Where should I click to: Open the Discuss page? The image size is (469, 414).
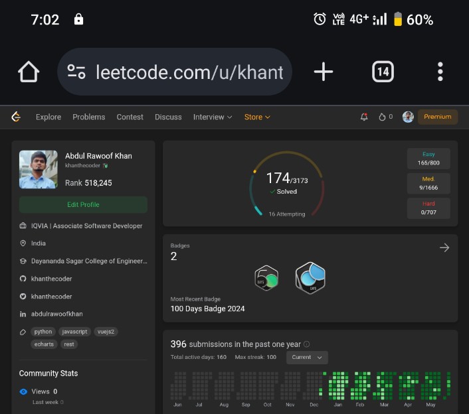168,117
